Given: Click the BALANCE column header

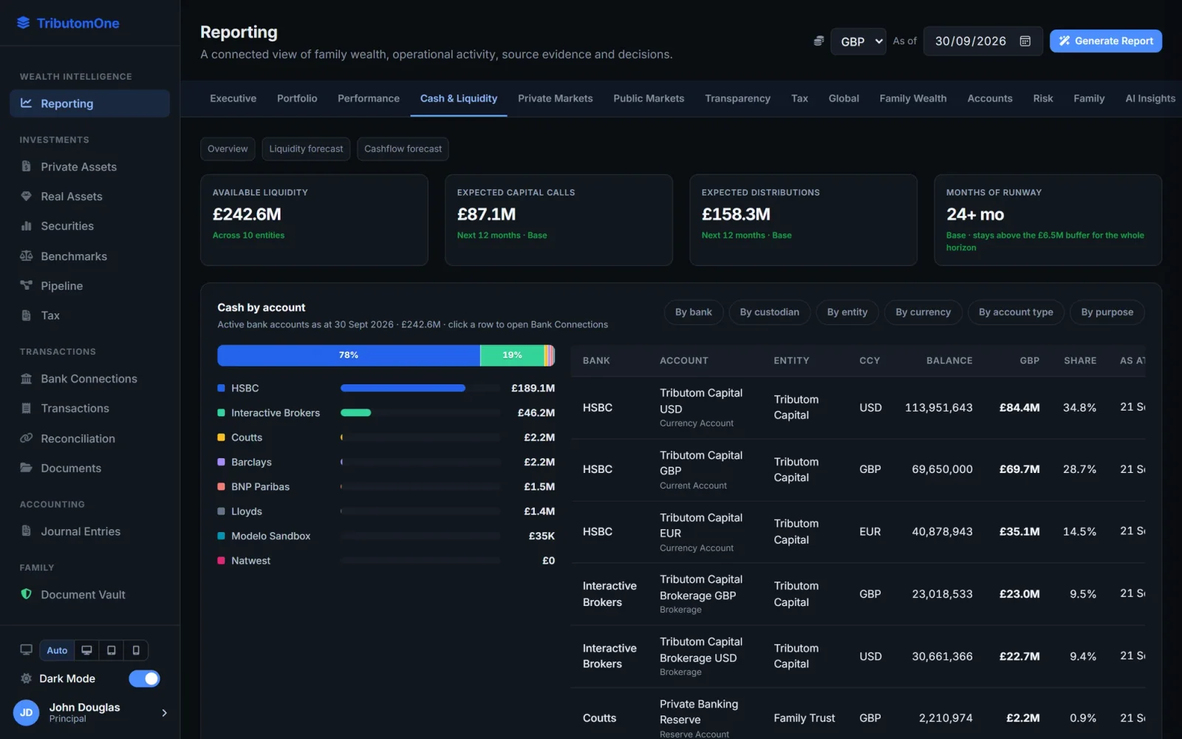Looking at the screenshot, I should (949, 361).
